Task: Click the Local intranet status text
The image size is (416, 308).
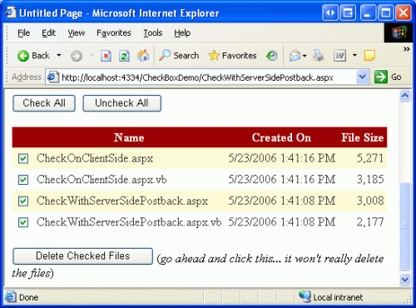Action: (338, 297)
